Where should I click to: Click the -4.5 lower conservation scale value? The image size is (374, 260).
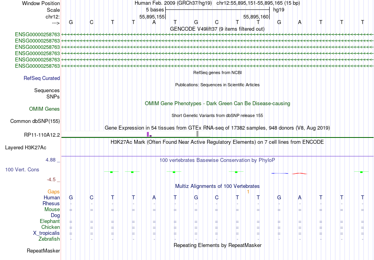click(x=51, y=180)
